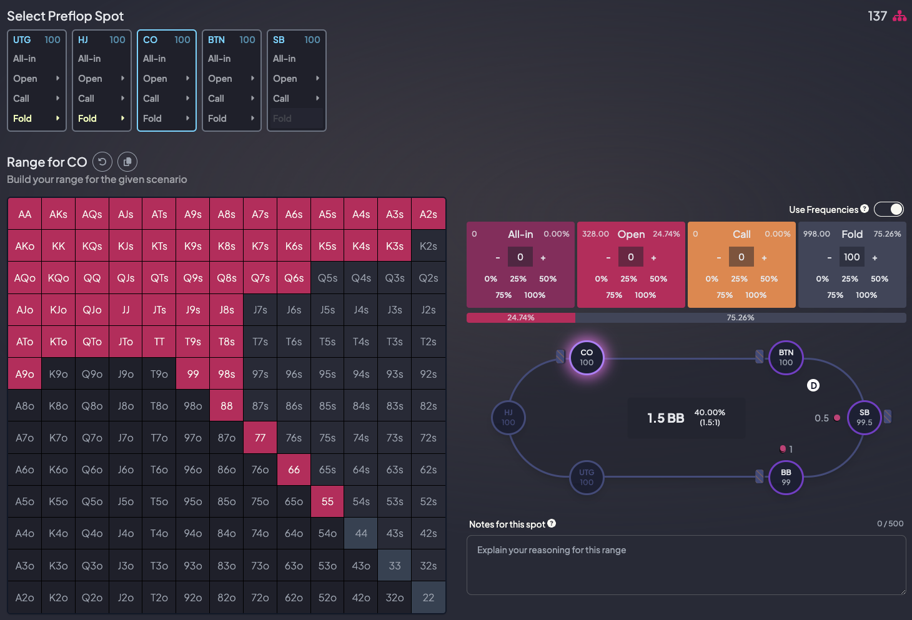Image resolution: width=912 pixels, height=620 pixels.
Task: Expand CO Open submenu arrow
Action: click(x=187, y=78)
